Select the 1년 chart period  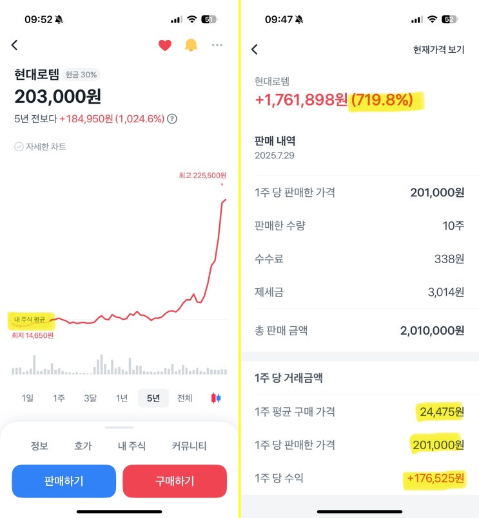pyautogui.click(x=122, y=398)
